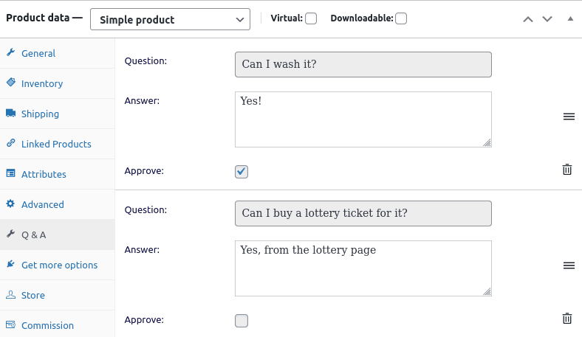Click the Advanced gear icon
Image resolution: width=582 pixels, height=337 pixels.
click(10, 204)
